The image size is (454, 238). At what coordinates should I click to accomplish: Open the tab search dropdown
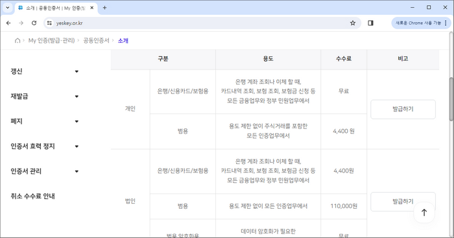click(8, 8)
